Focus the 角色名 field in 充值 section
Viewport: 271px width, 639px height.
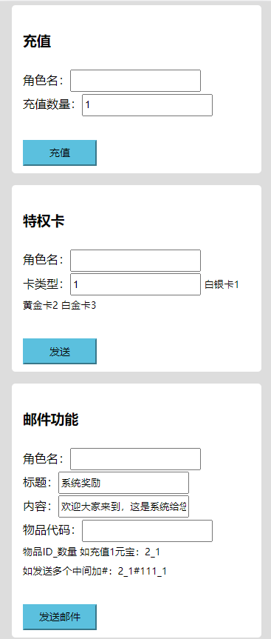point(135,81)
